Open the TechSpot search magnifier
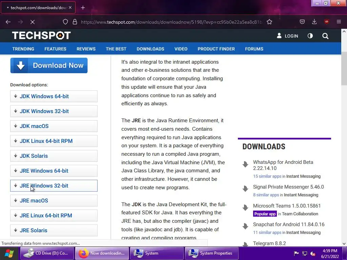 tap(325, 36)
